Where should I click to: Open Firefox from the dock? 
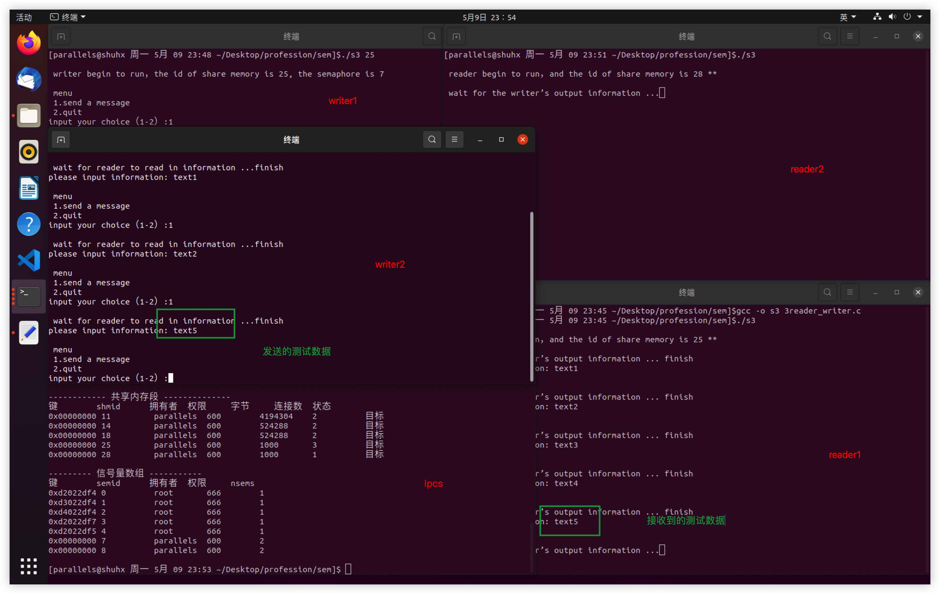click(x=29, y=43)
